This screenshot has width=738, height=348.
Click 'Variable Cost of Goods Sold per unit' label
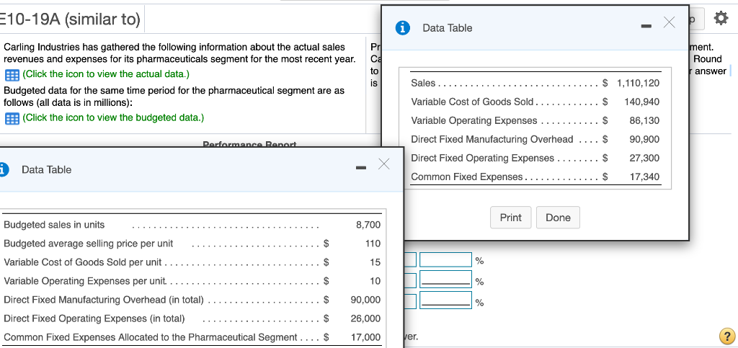tap(82, 262)
